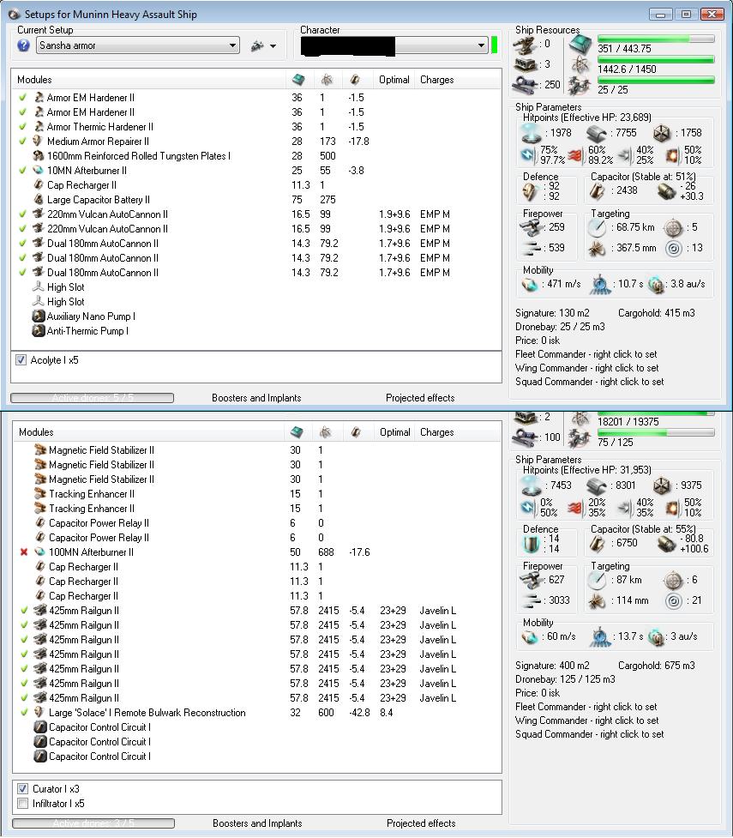Click Charges column header in lower module list
Screen dimensions: 733x838
(x=436, y=432)
